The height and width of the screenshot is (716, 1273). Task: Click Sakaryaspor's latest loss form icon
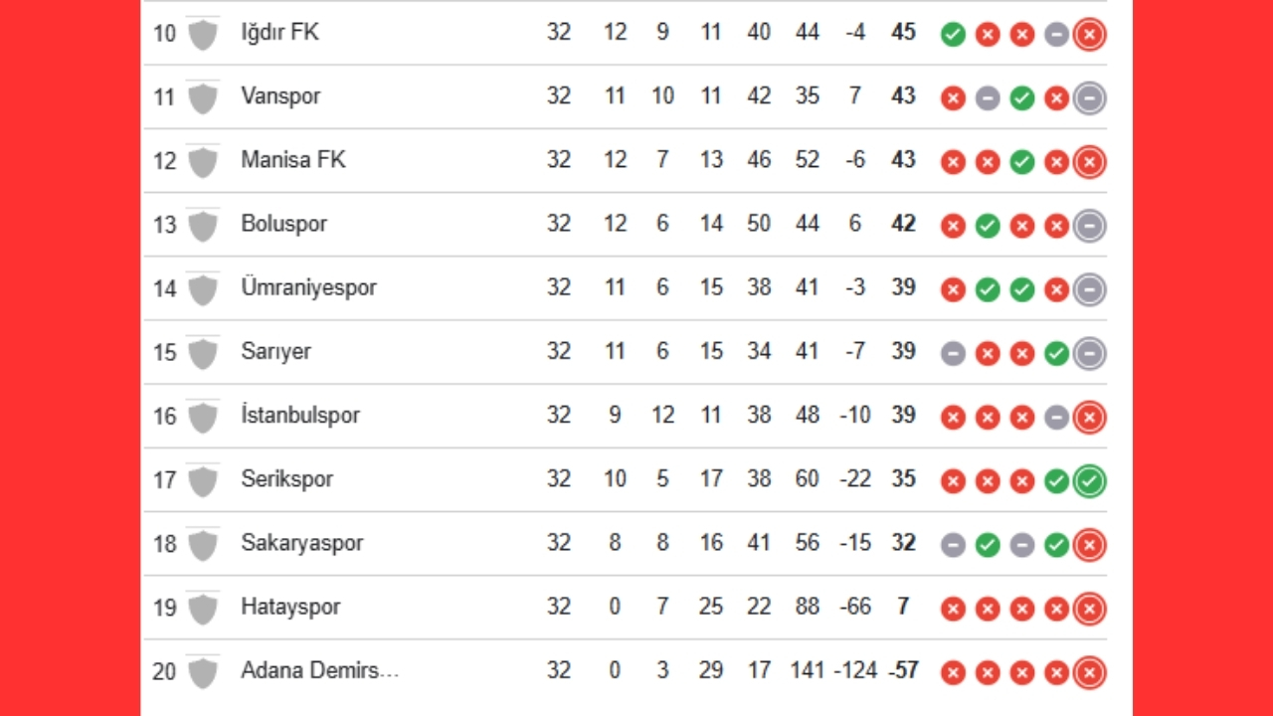(x=1090, y=545)
